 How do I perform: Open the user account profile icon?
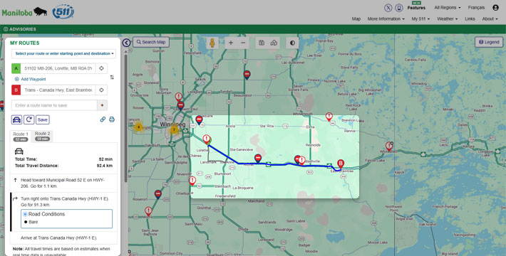pyautogui.click(x=495, y=7)
